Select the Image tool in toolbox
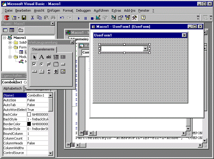214x159 pixels. click(63, 71)
